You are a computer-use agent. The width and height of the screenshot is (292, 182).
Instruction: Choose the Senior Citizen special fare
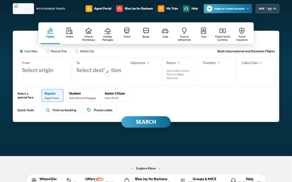pos(115,96)
